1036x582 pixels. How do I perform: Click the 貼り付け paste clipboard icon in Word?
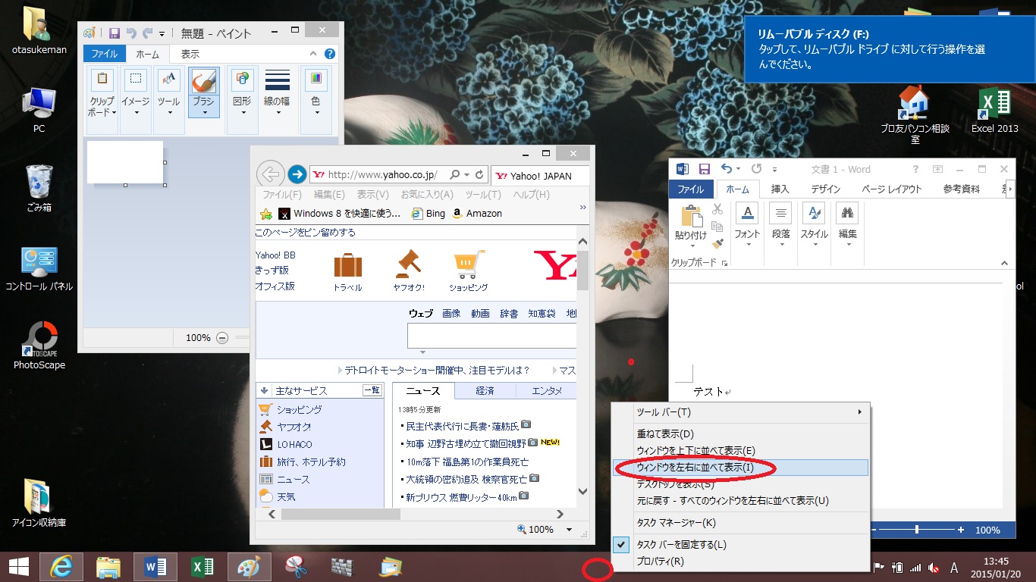[691, 216]
